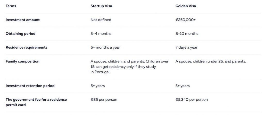This screenshot has width=264, height=117.
Task: Click the text about children over 18
Action: point(129,67)
